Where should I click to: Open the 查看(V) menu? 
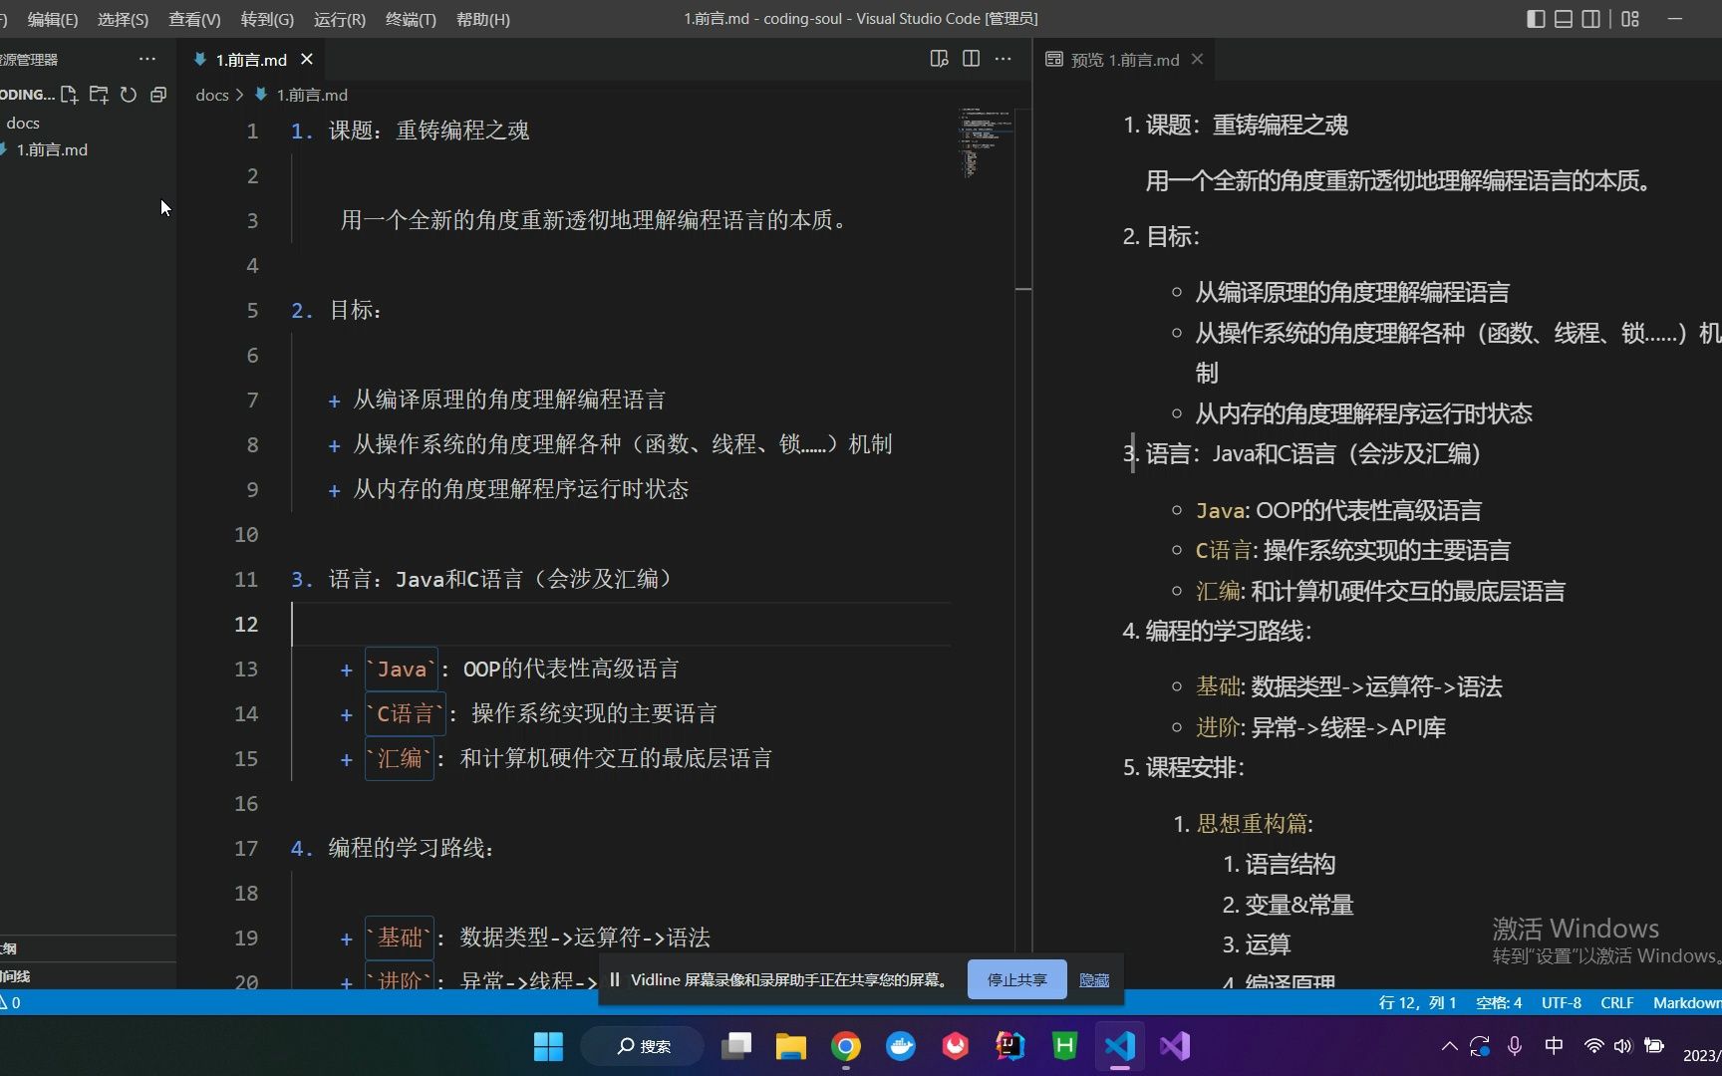click(195, 19)
